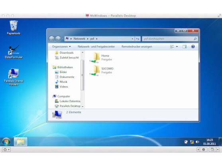Click the Explorer help question mark icon

pos(193,46)
